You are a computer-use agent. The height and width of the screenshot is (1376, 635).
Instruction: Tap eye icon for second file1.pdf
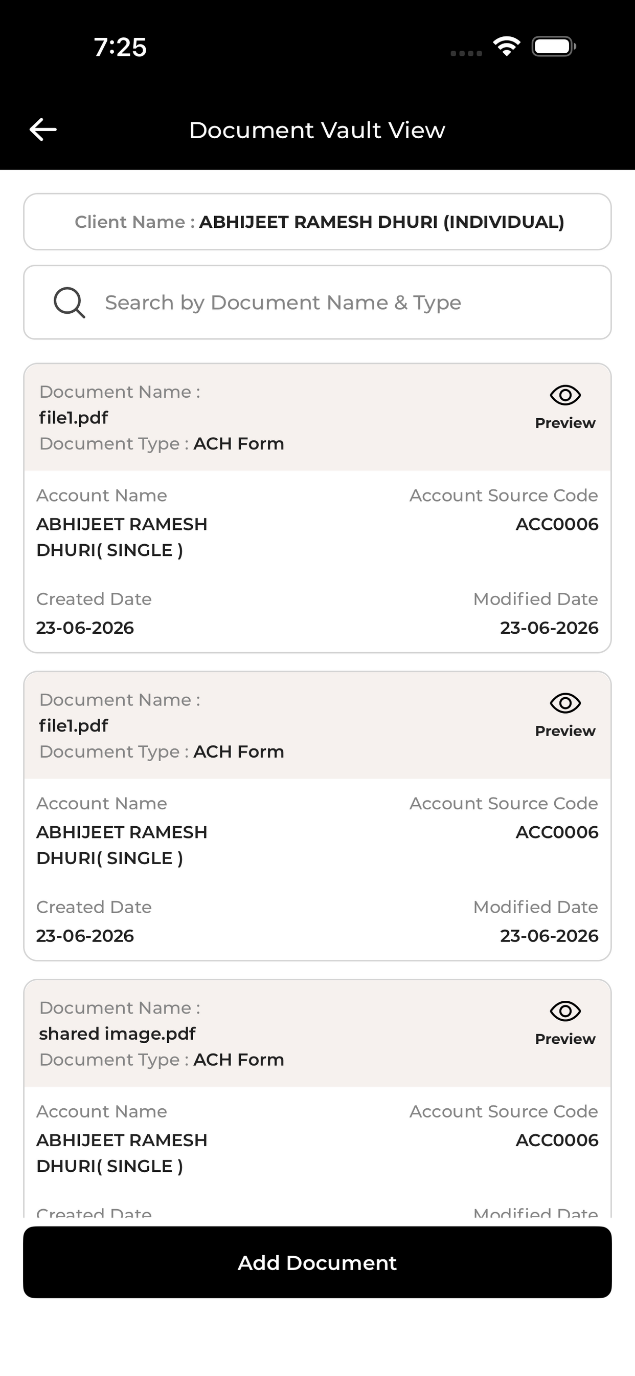pos(565,703)
